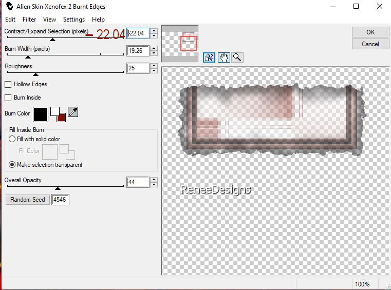
Task: Open the Settings menu
Action: (x=74, y=20)
